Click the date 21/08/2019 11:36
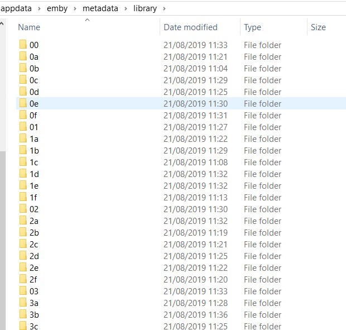Image resolution: width=346 pixels, height=330 pixels. [195, 314]
